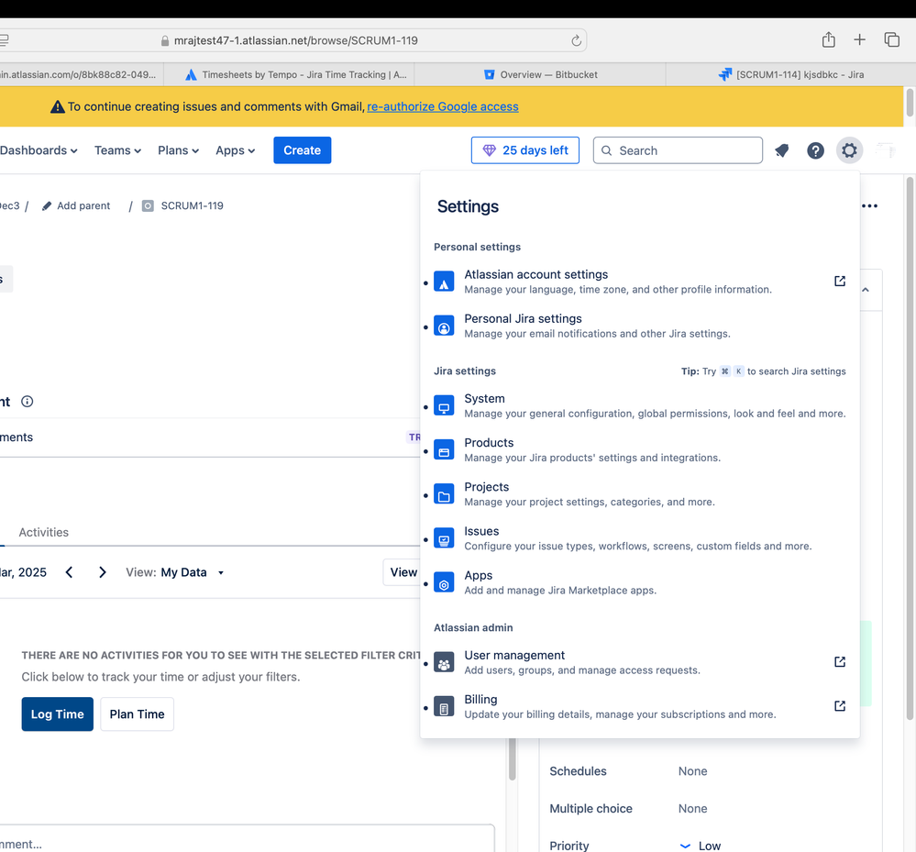Open the more actions ellipsis menu
The image size is (916, 852).
[869, 205]
